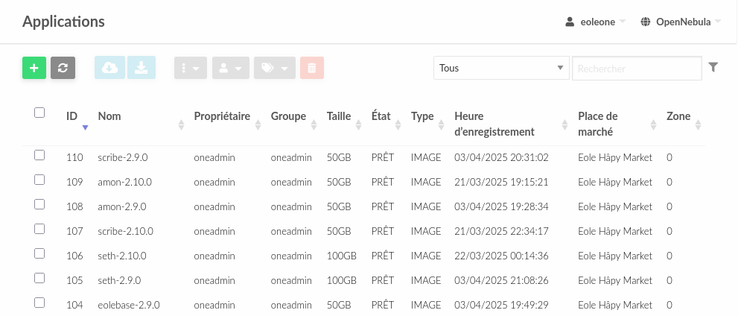
Task: Open the Tous filter dropdown
Action: [x=500, y=68]
